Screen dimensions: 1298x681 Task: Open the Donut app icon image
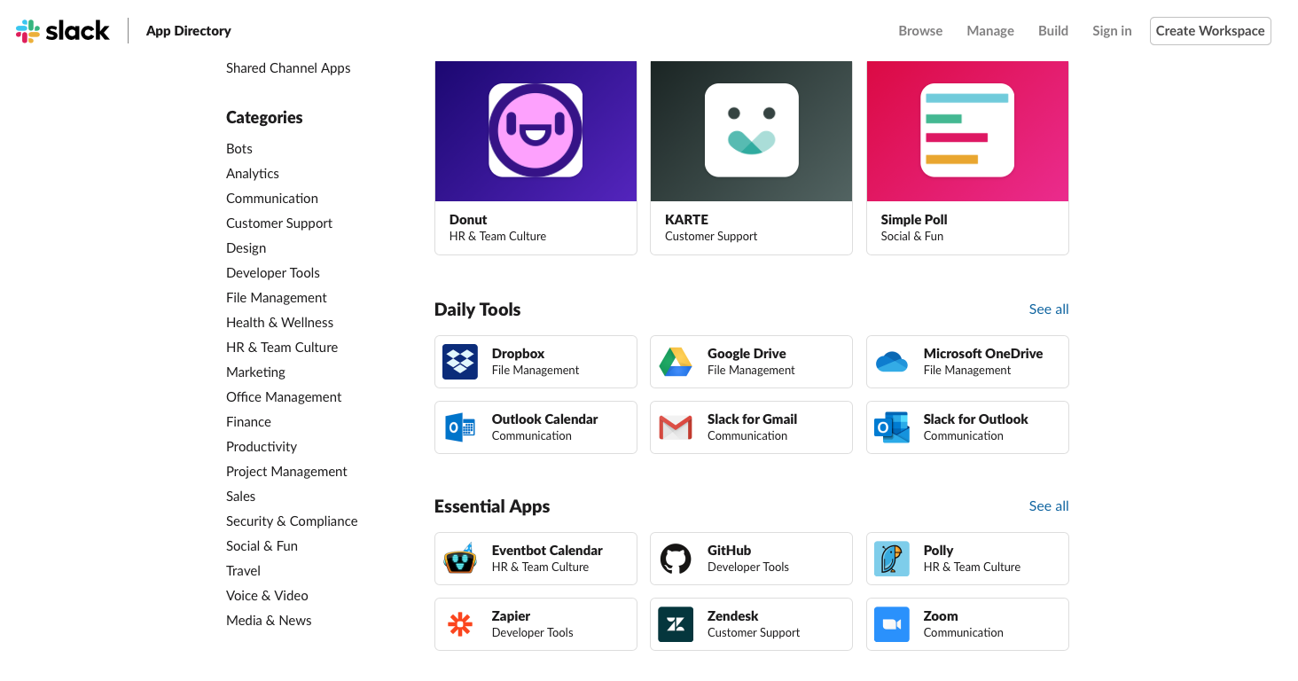(x=536, y=130)
